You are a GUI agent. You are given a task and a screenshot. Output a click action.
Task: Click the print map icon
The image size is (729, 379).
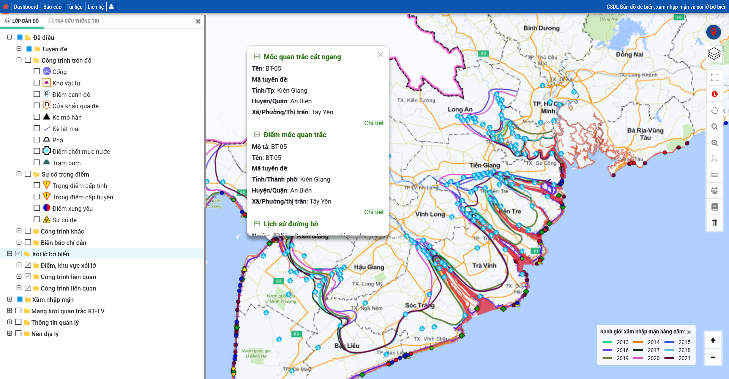(715, 190)
